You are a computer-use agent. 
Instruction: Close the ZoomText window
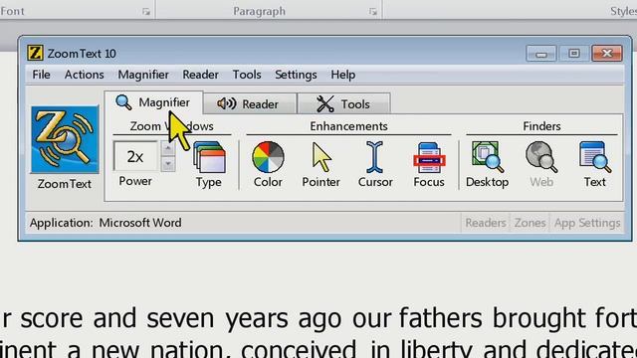tap(607, 54)
